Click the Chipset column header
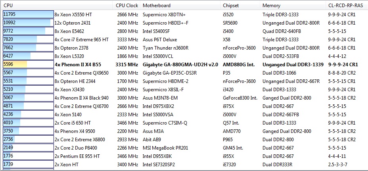368x171 pixels. tap(231, 6)
